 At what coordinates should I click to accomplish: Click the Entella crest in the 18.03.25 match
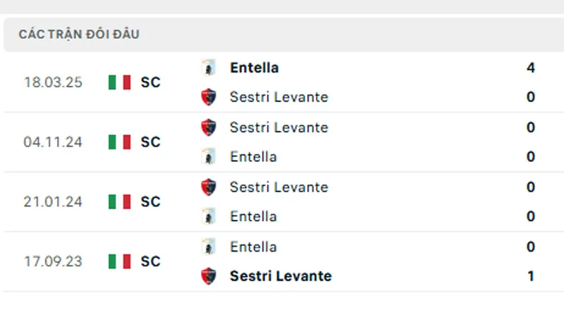[209, 68]
